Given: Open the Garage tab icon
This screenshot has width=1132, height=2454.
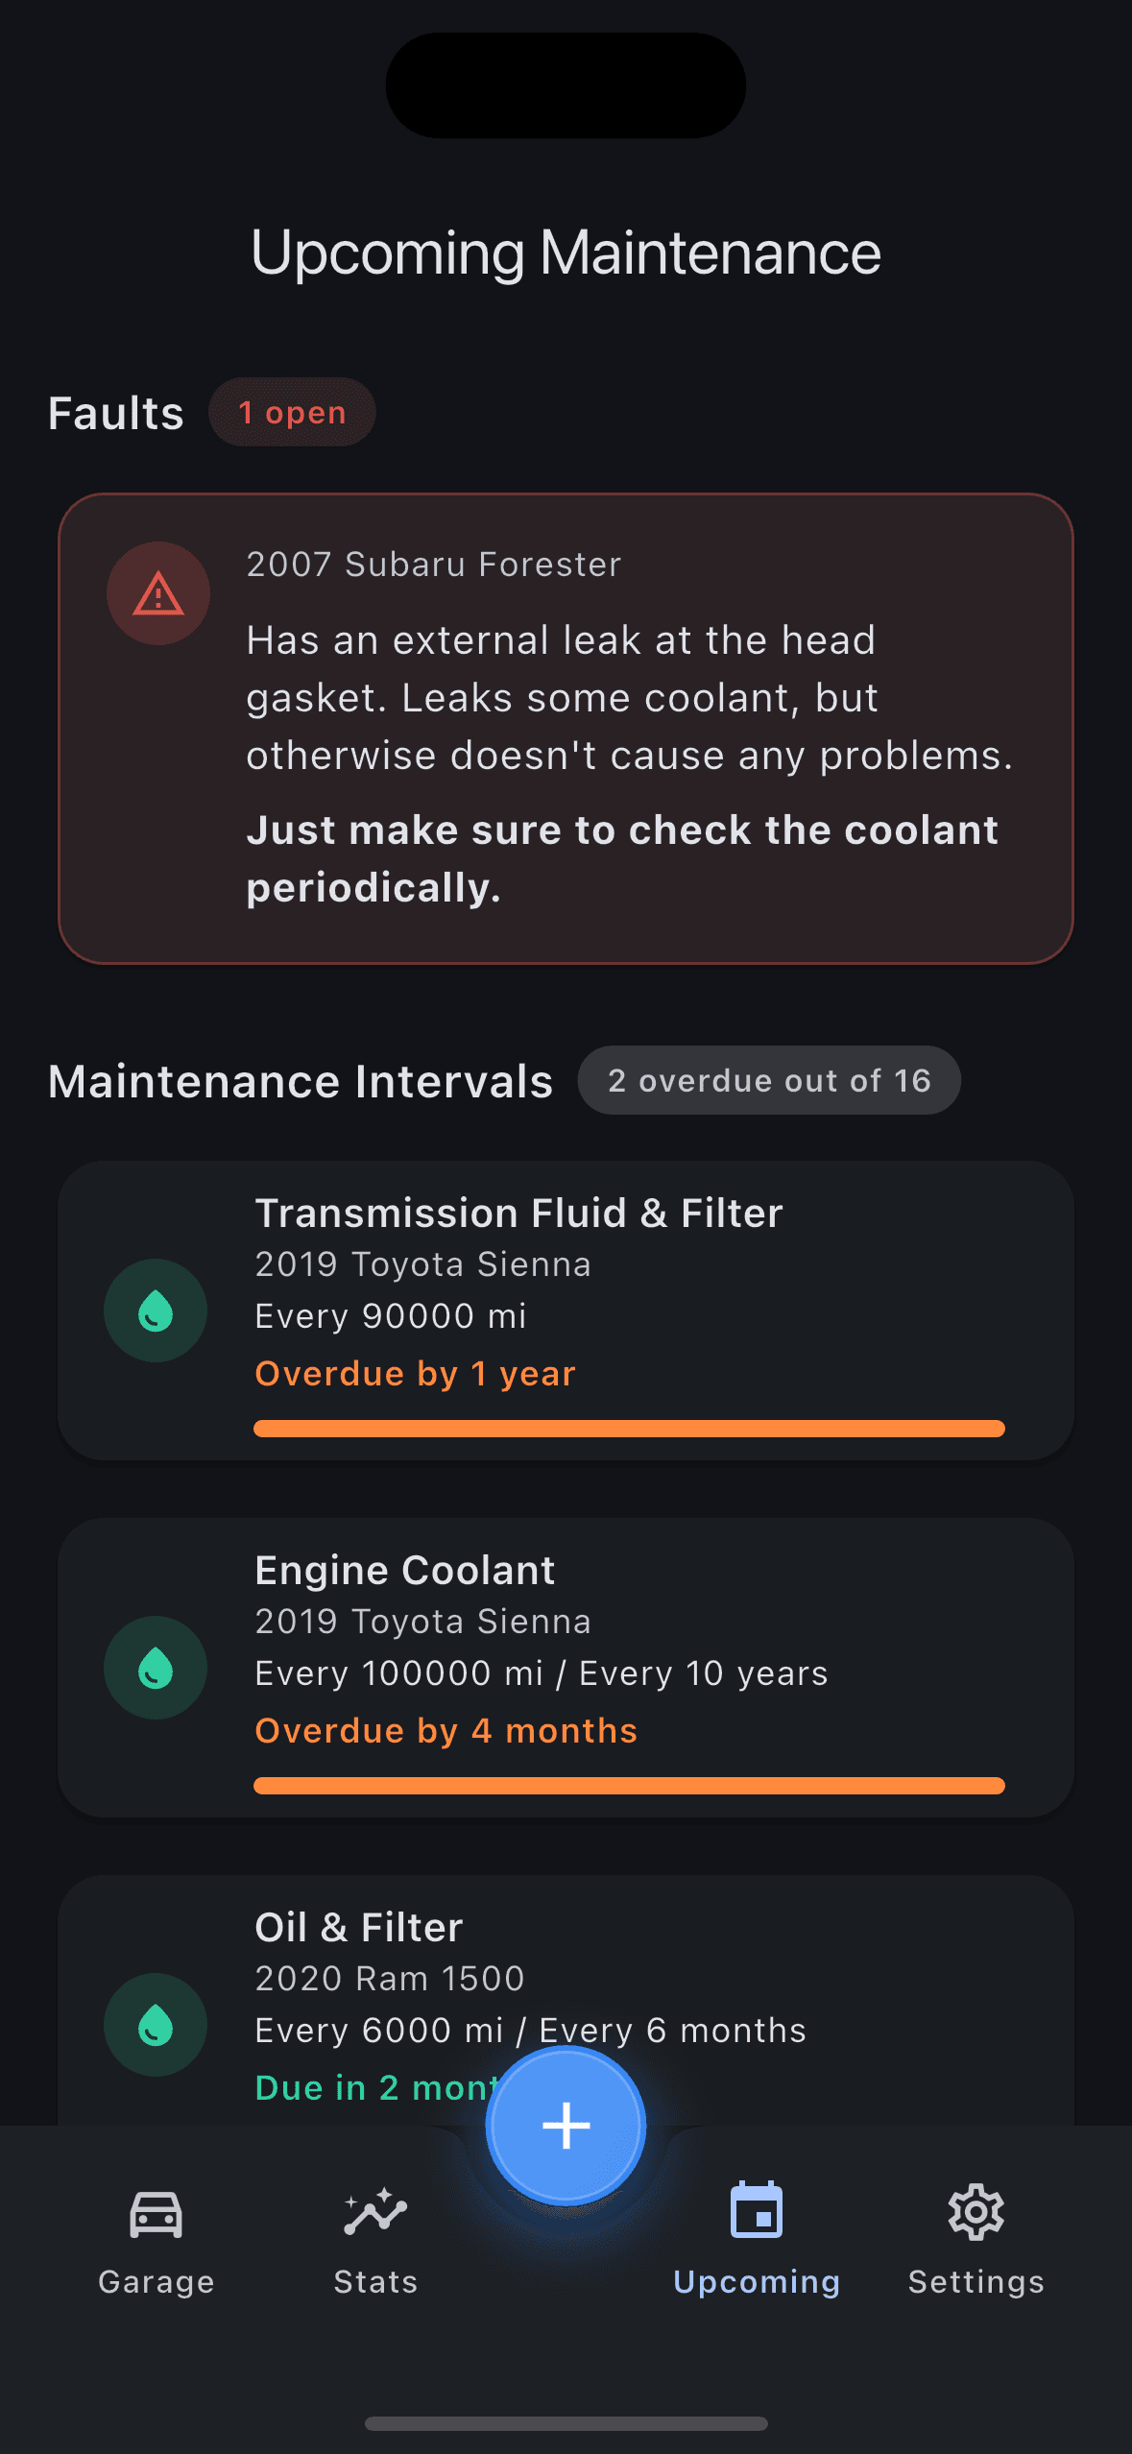Looking at the screenshot, I should click(155, 2215).
